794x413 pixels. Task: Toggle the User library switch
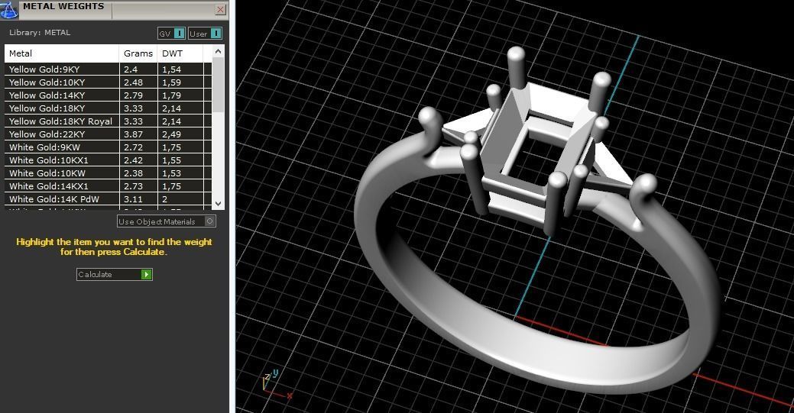205,34
